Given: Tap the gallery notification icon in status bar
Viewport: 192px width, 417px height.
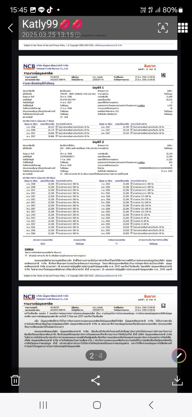Looking at the screenshot, I should tap(33, 10).
